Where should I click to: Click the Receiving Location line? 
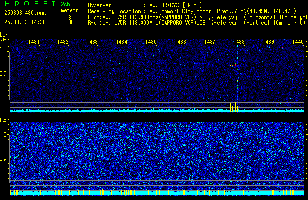[192, 11]
